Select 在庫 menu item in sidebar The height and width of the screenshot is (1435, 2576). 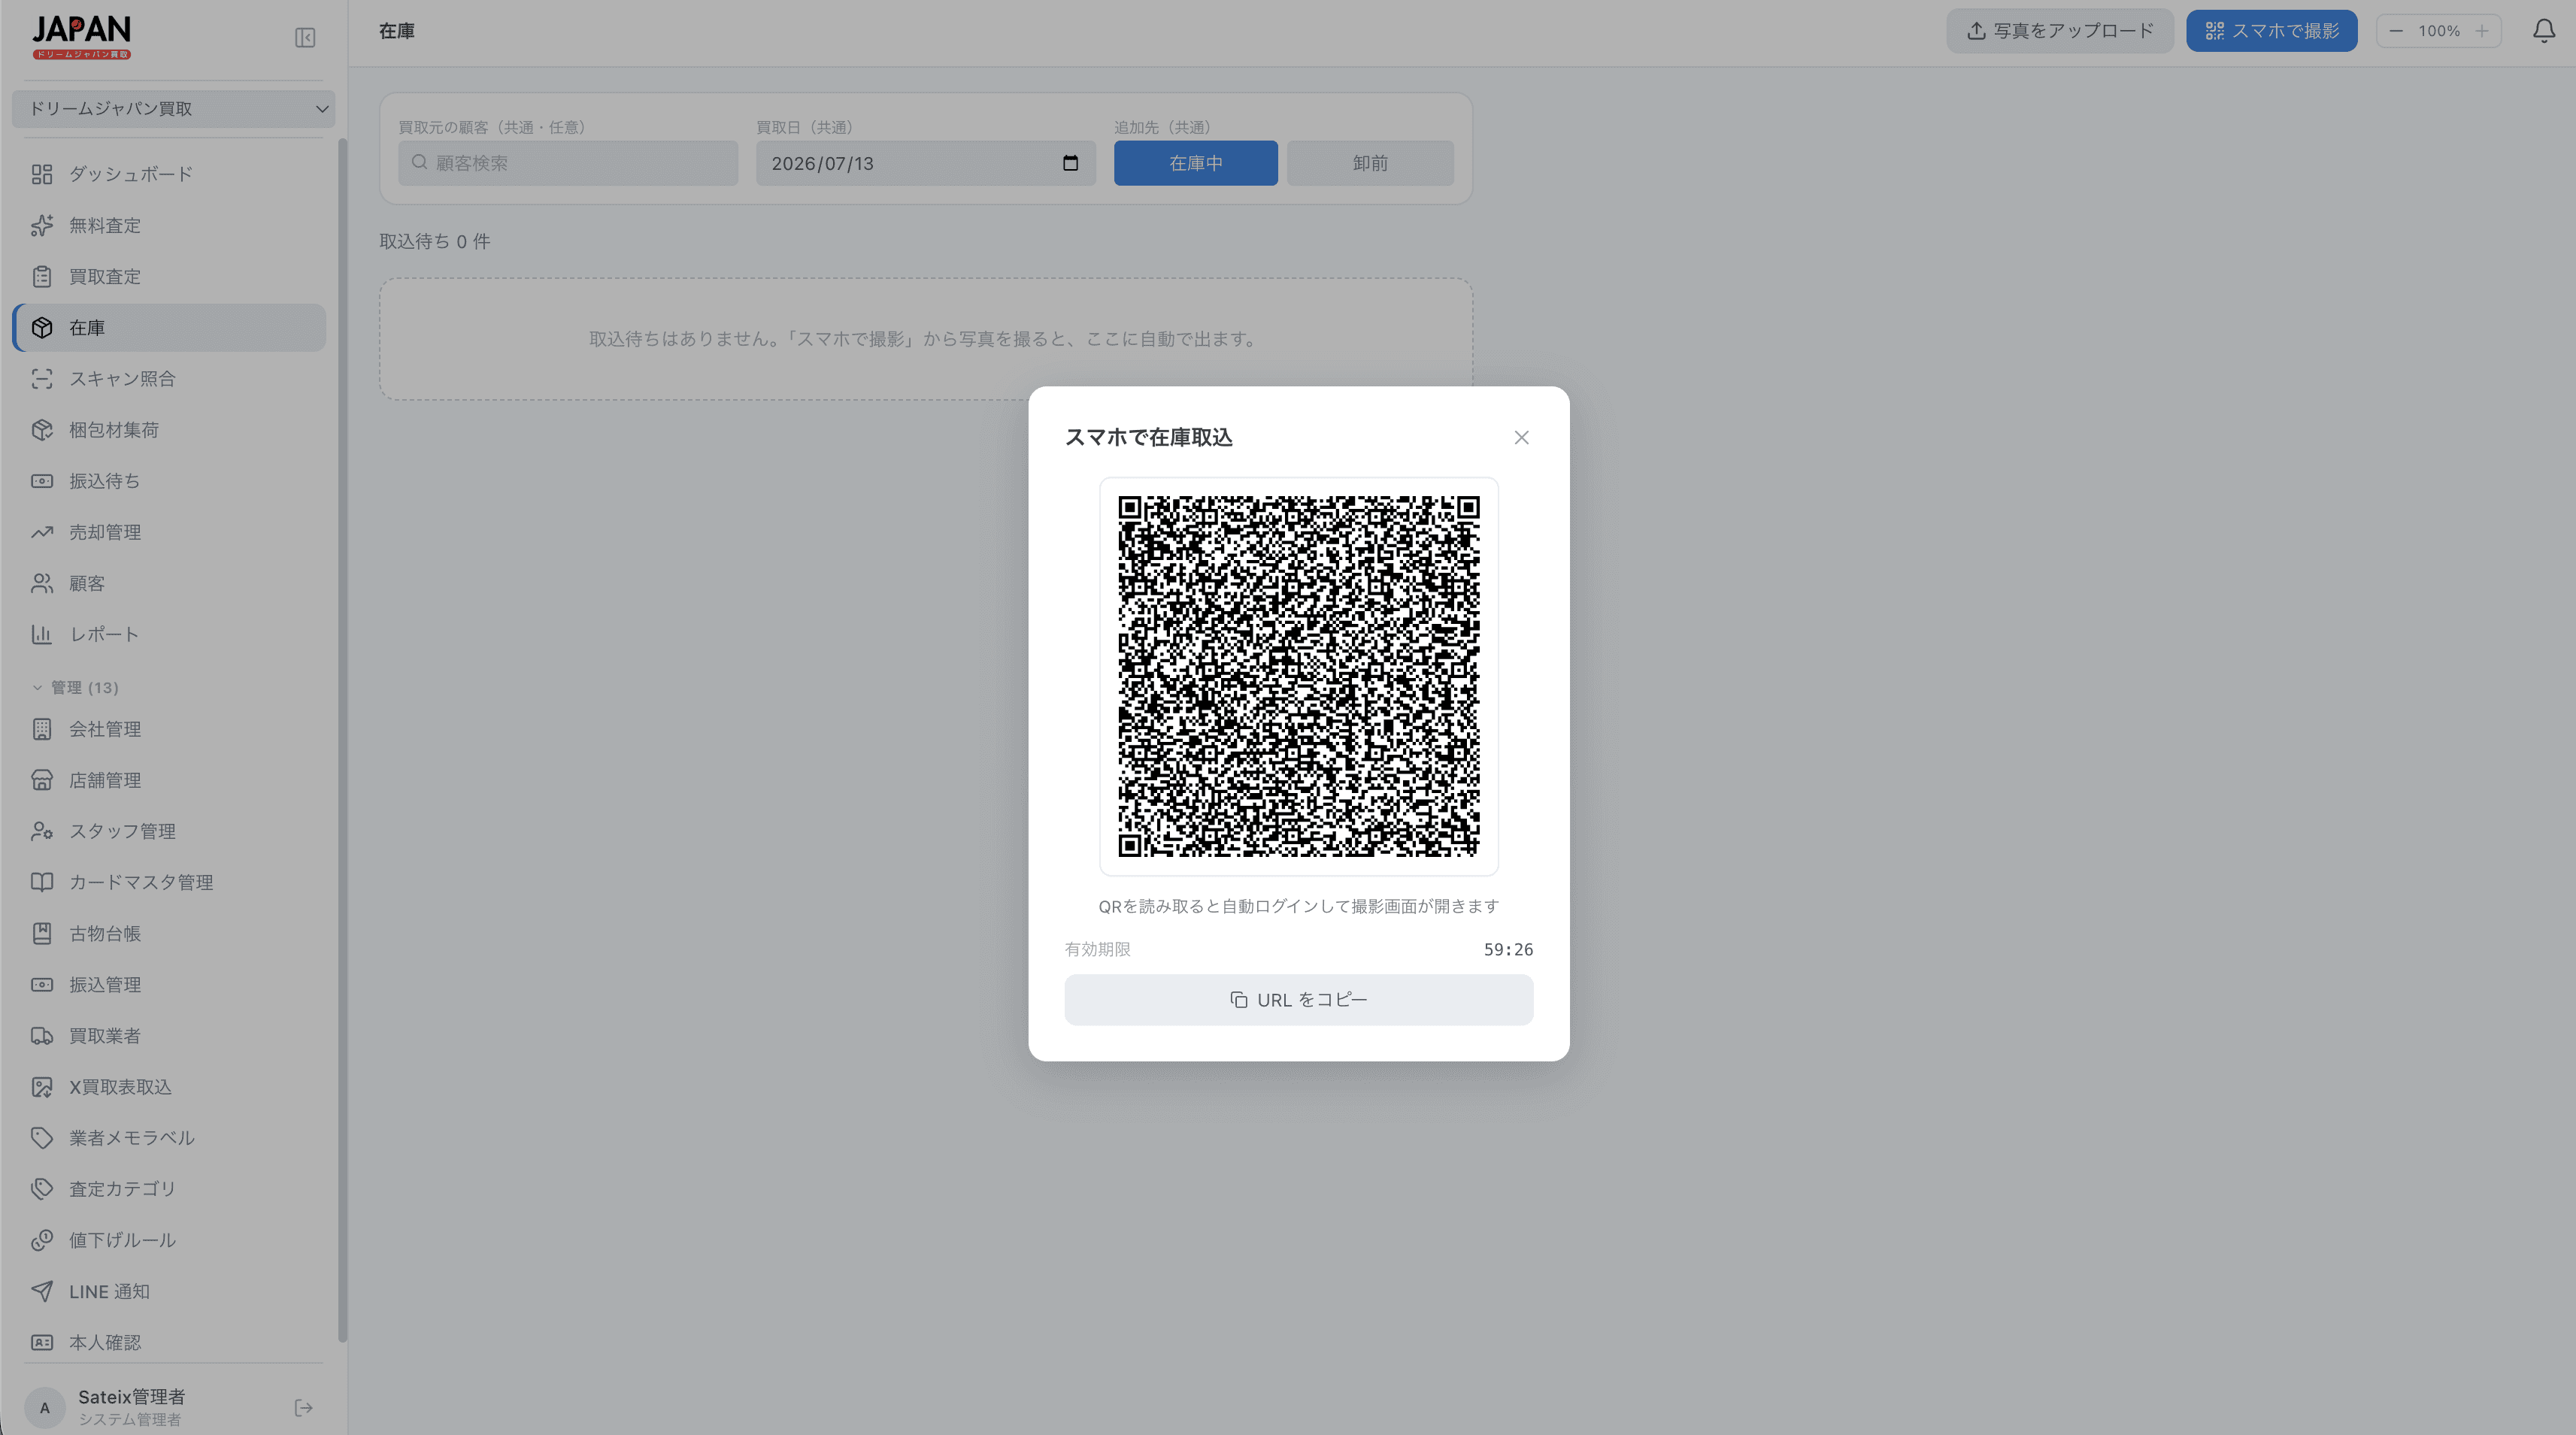[169, 328]
